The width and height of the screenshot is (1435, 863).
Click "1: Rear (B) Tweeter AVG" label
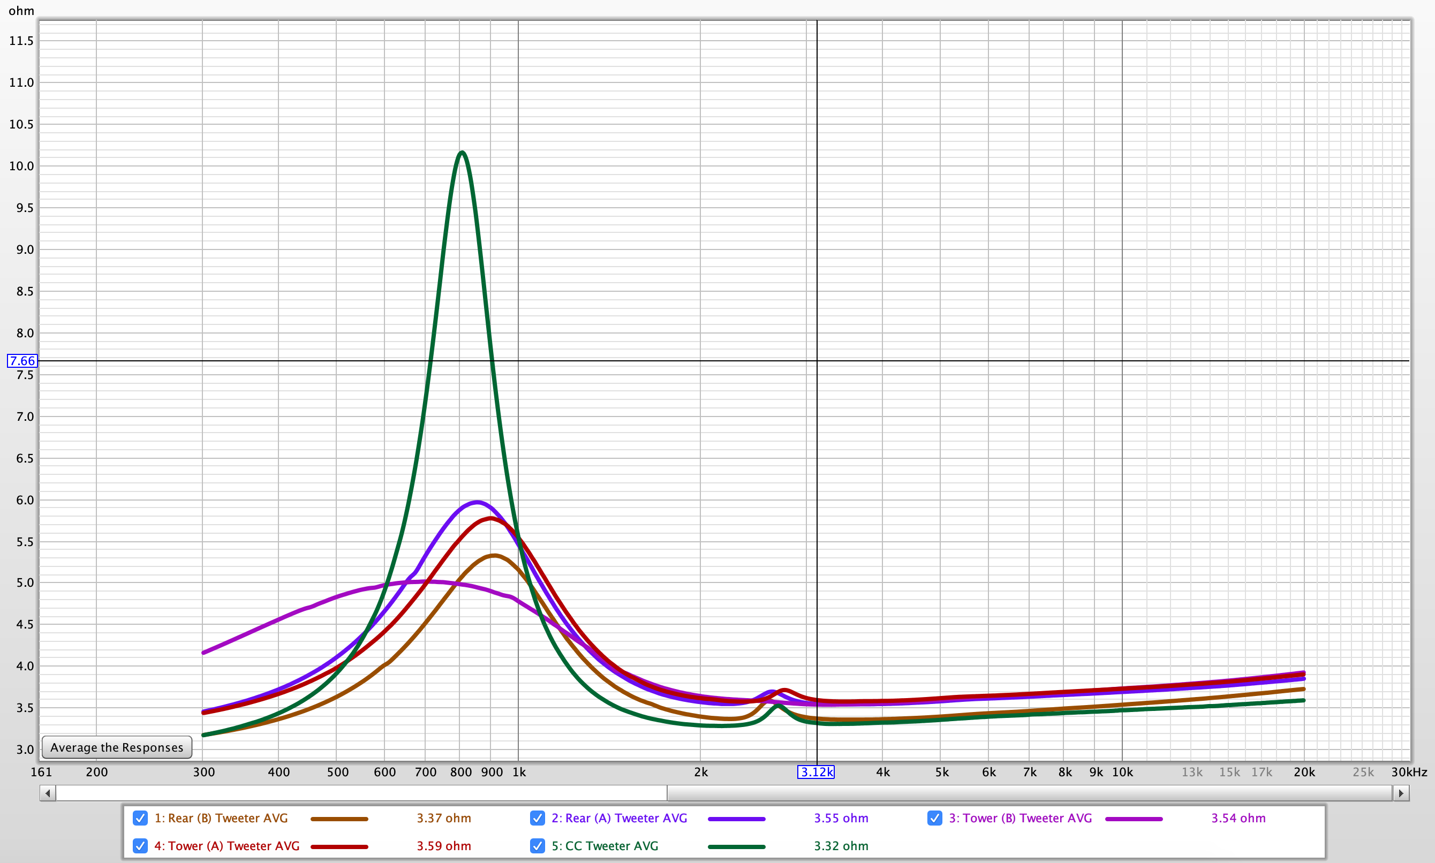[x=221, y=818]
